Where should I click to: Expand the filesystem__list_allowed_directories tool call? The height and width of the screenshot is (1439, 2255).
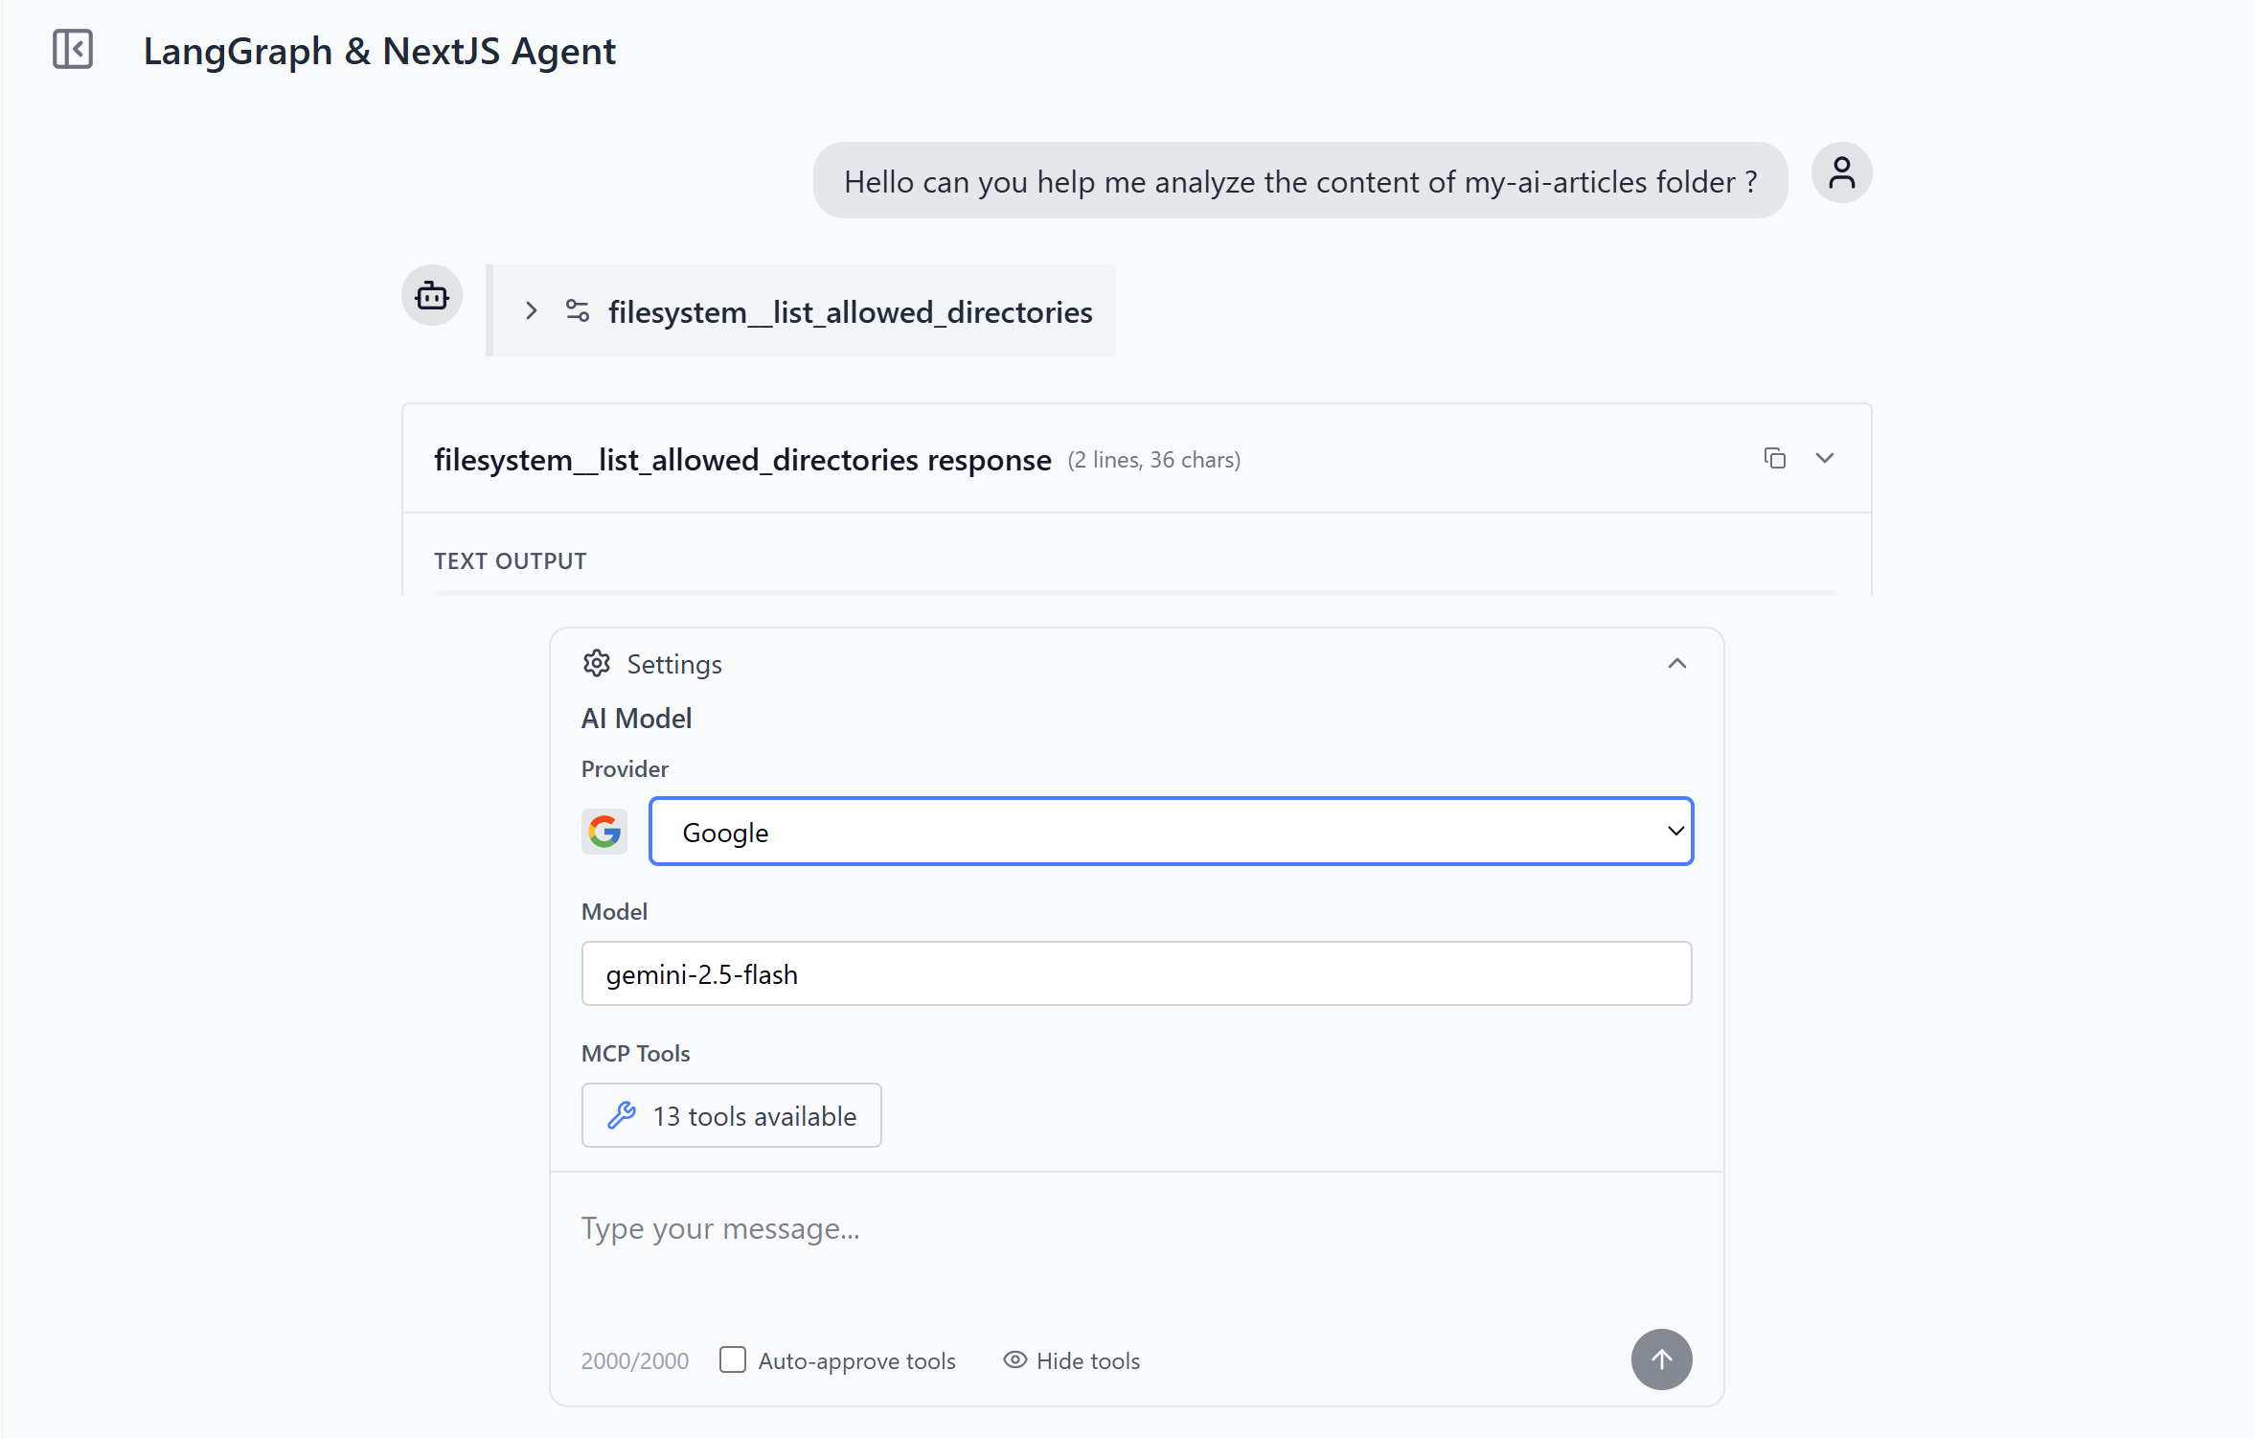(x=532, y=311)
